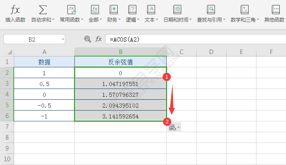This screenshot has width=286, height=165.
Task: Click the formula bar with =ACOS(A2)
Action: [x=195, y=39]
